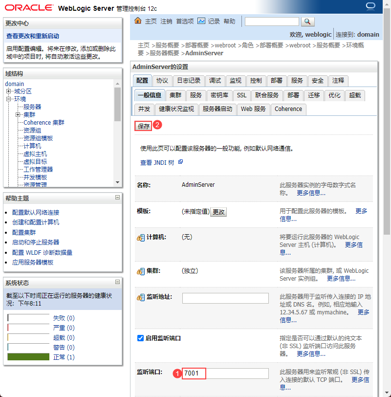Click the 更改 template button
391x397 pixels.
pos(218,212)
